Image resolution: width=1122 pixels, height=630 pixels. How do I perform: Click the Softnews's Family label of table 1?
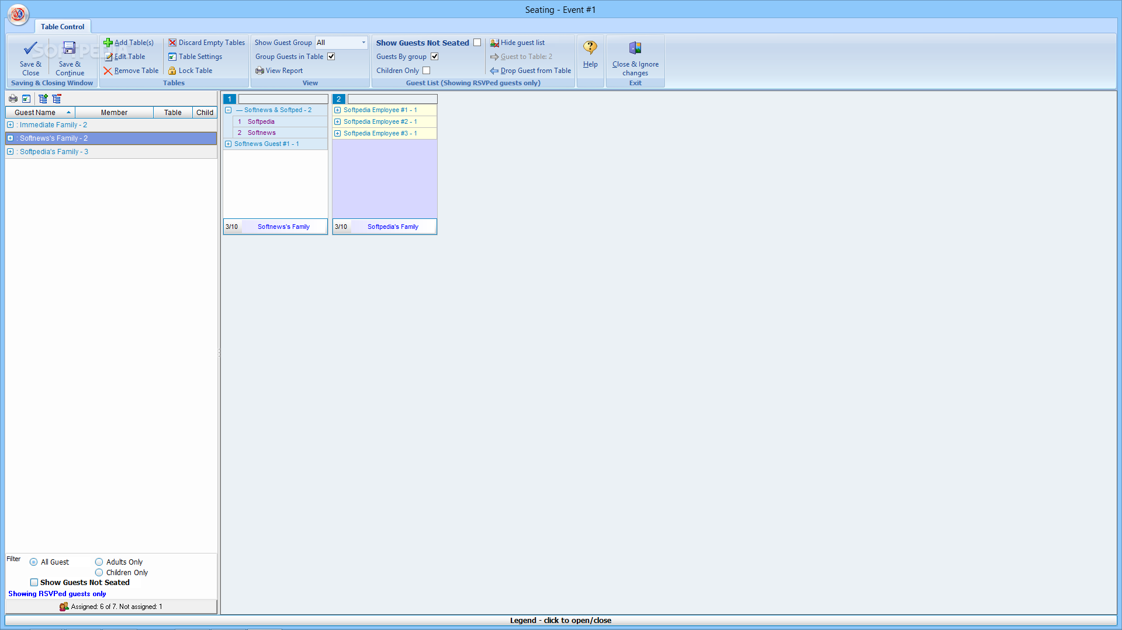(283, 227)
